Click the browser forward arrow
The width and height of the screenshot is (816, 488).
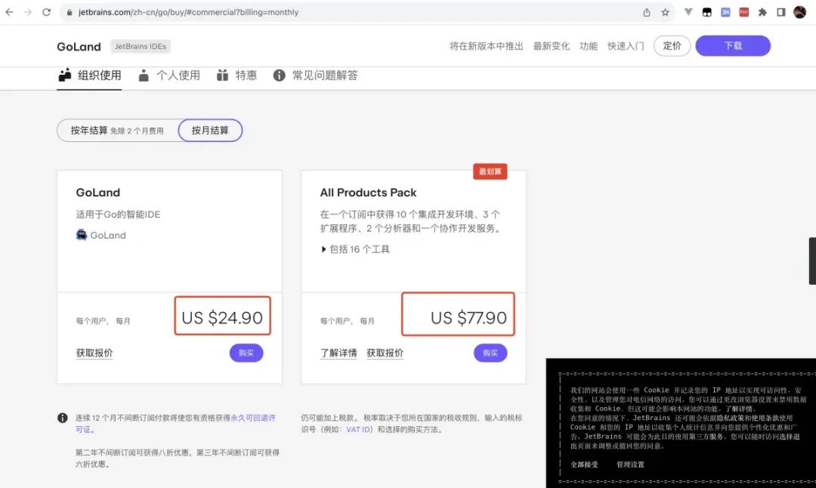click(28, 12)
